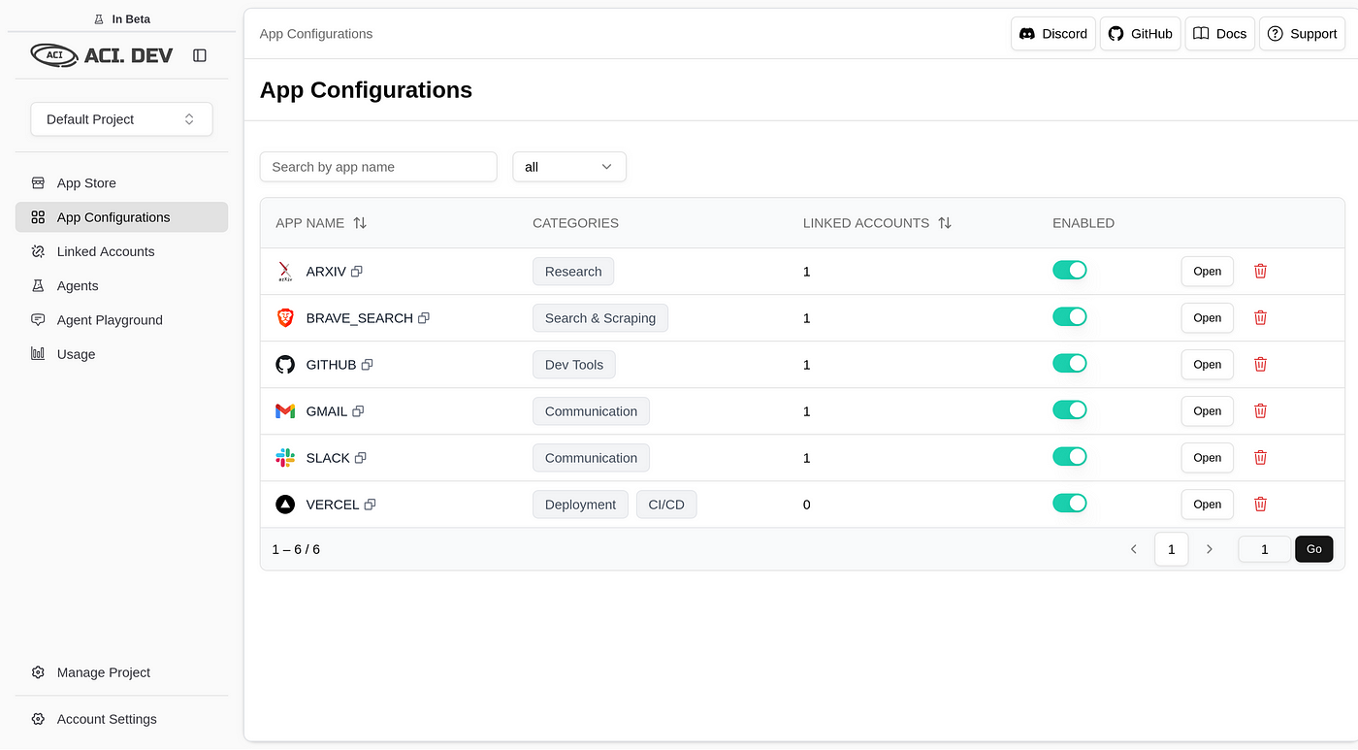Sort Linked Accounts column via arrows icon
Image resolution: width=1358 pixels, height=750 pixels.
945,223
